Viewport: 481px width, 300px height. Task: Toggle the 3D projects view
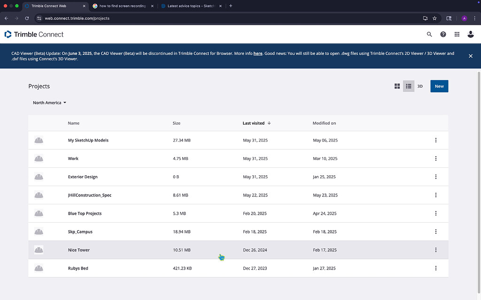[x=420, y=86]
